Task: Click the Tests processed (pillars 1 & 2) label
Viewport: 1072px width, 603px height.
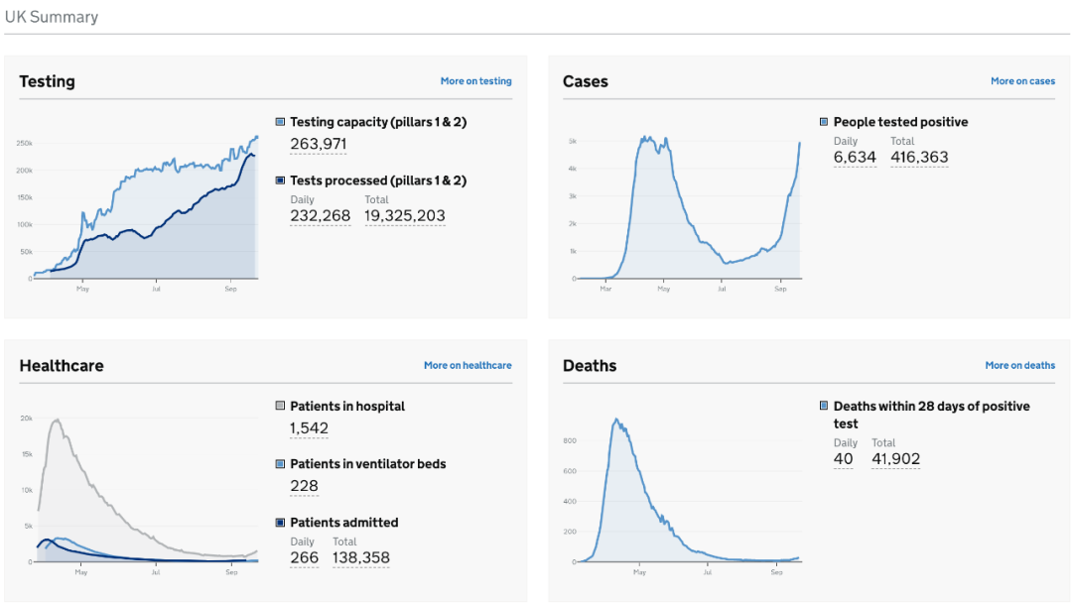Action: (378, 181)
